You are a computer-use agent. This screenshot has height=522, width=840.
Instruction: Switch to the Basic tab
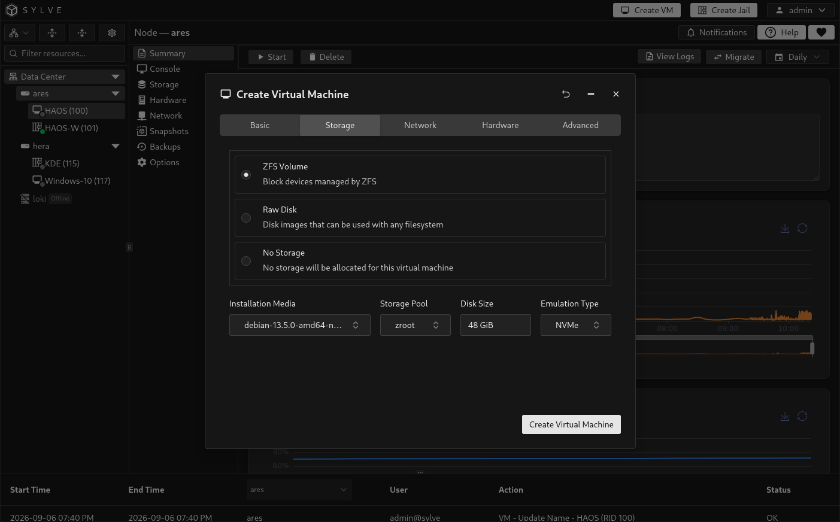point(260,125)
